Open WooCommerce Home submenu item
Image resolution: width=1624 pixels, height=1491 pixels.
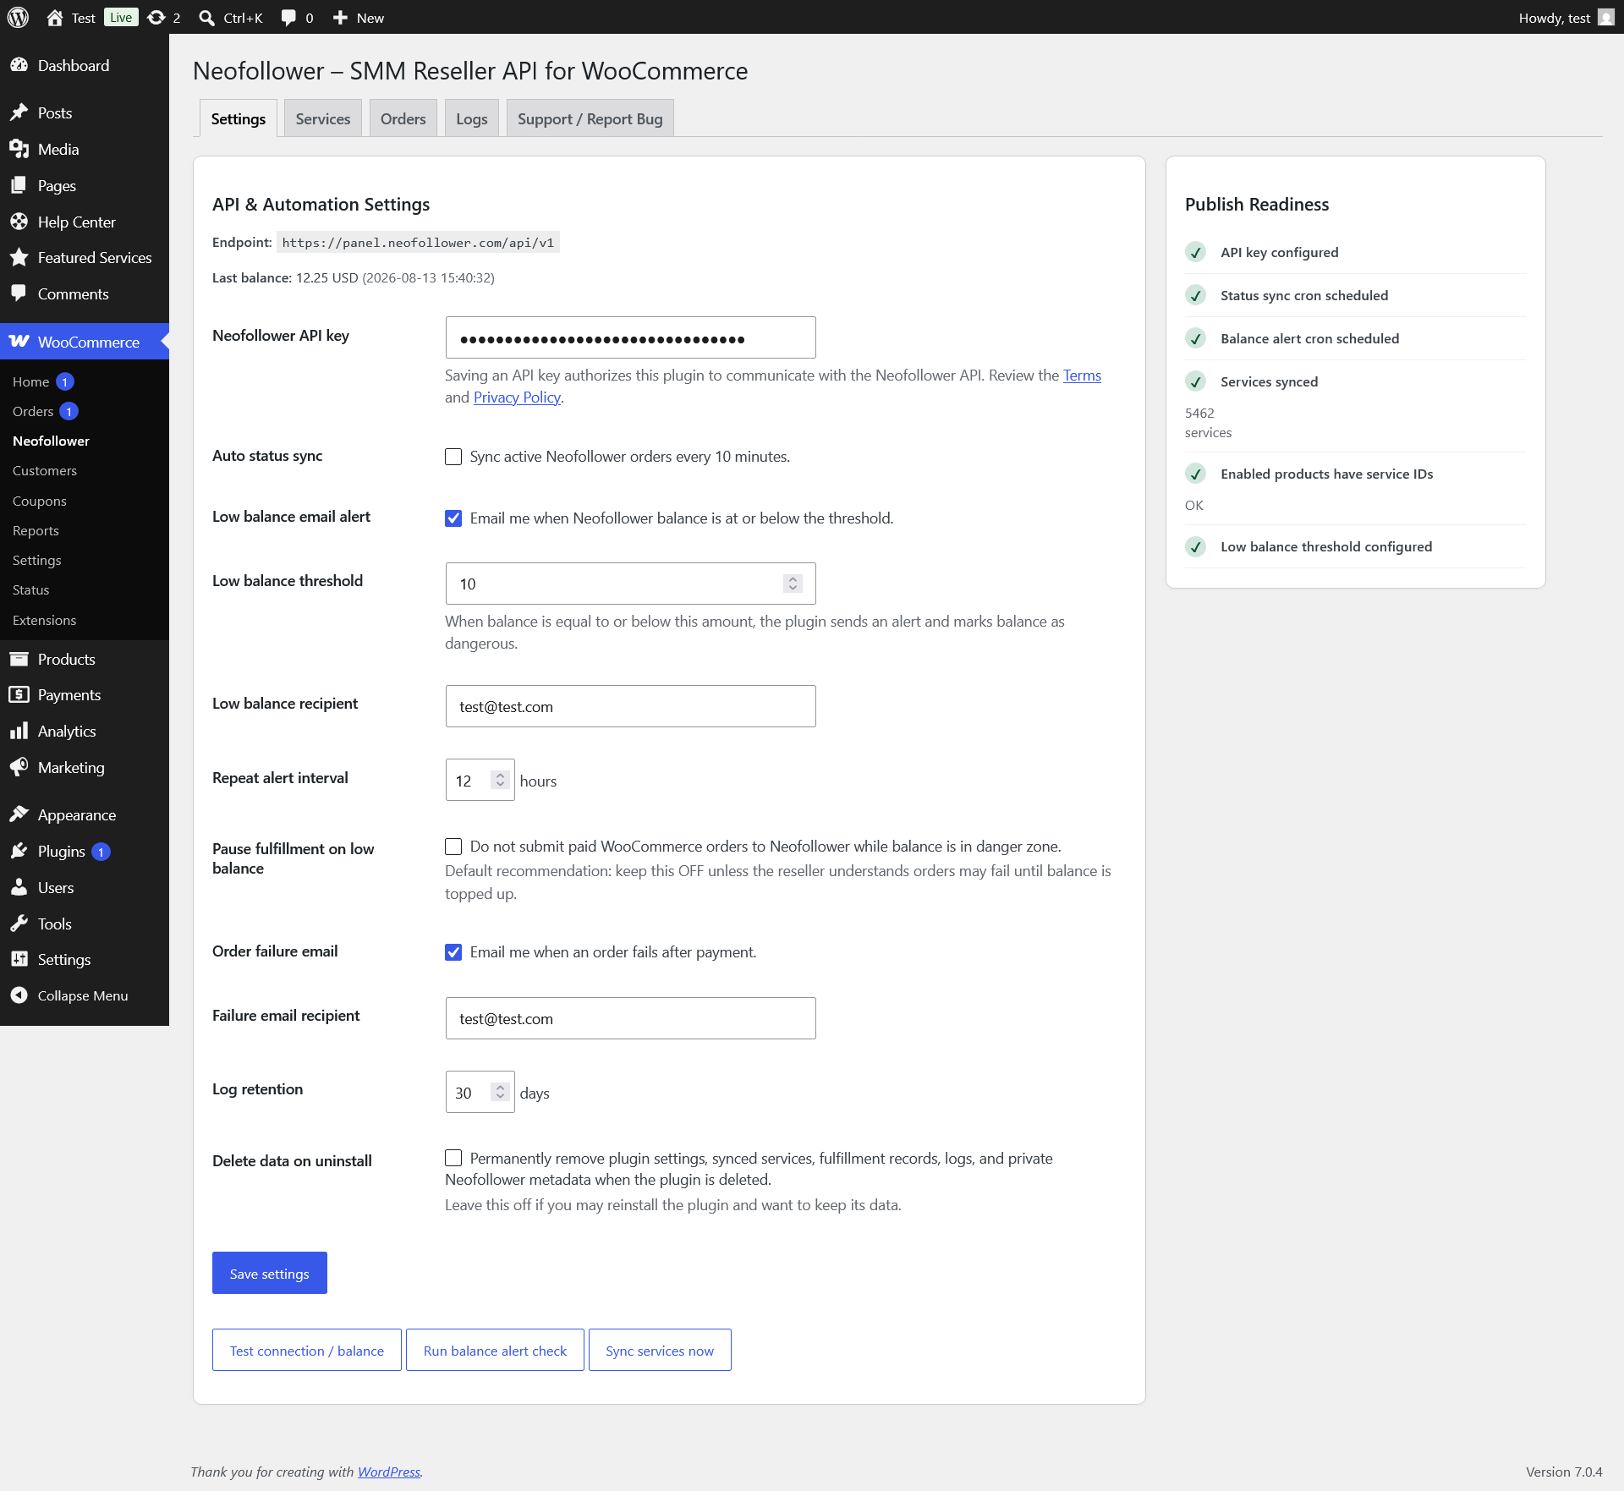coord(31,381)
